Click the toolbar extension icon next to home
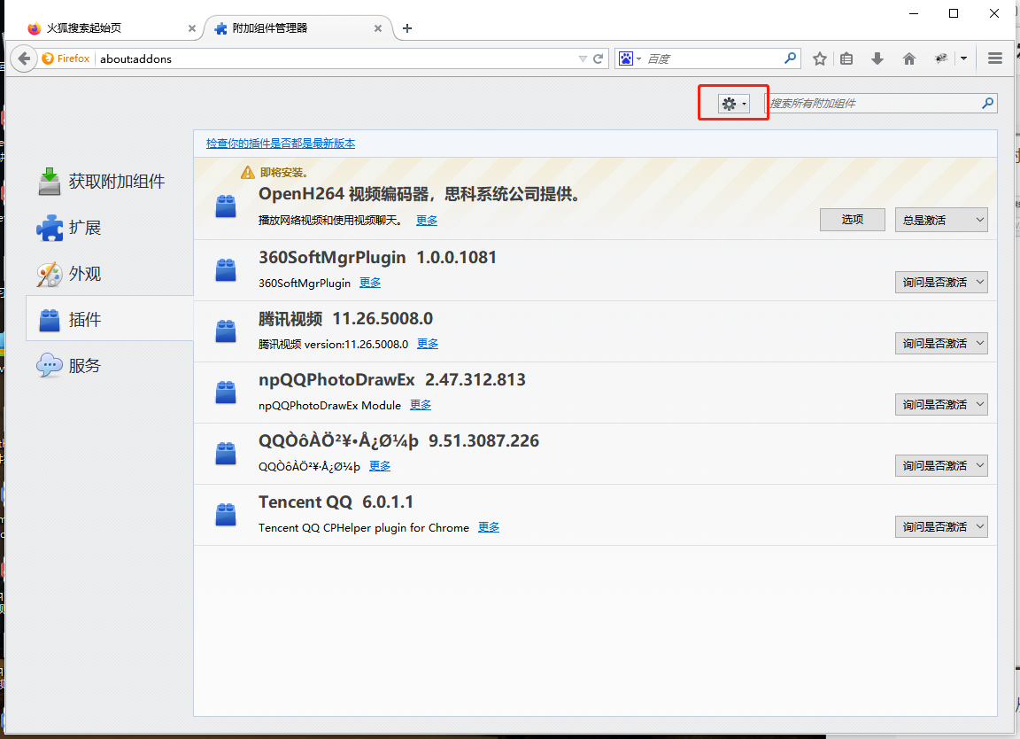Screen dimensions: 1020x739 (x=940, y=58)
